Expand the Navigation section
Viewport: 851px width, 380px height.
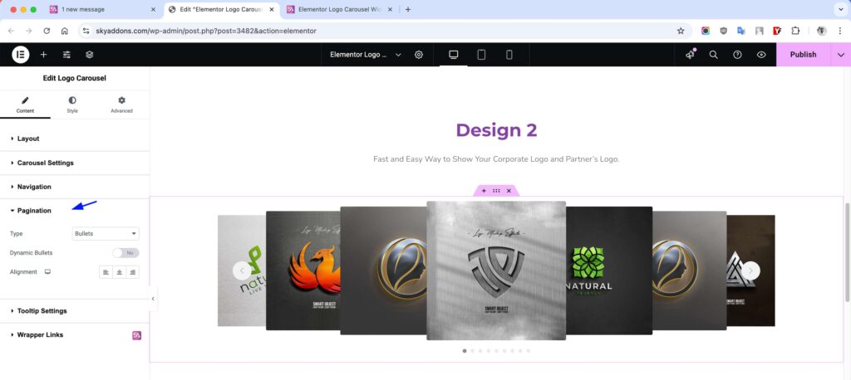pos(74,187)
